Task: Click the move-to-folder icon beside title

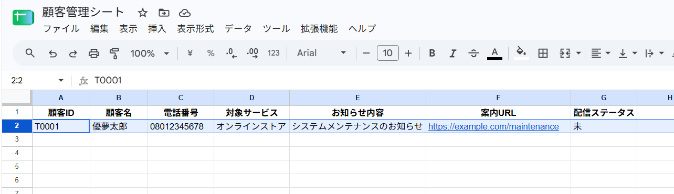Action: click(x=164, y=13)
